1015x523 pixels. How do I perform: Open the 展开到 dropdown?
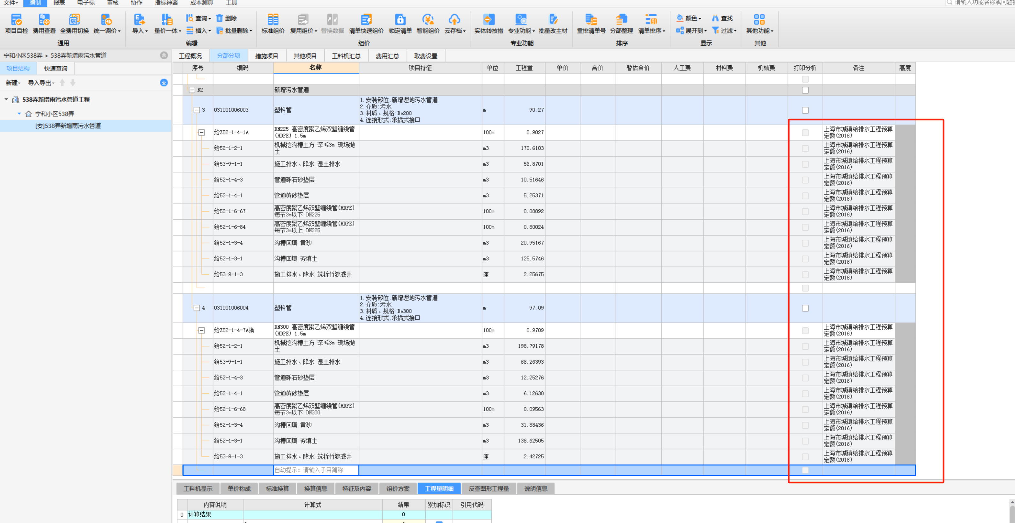click(x=691, y=31)
